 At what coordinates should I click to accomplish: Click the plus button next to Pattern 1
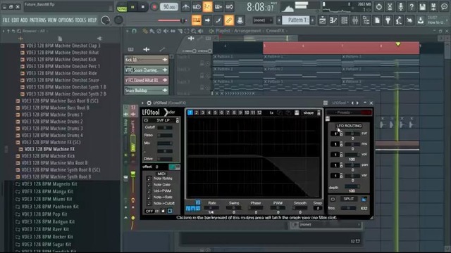(312, 20)
